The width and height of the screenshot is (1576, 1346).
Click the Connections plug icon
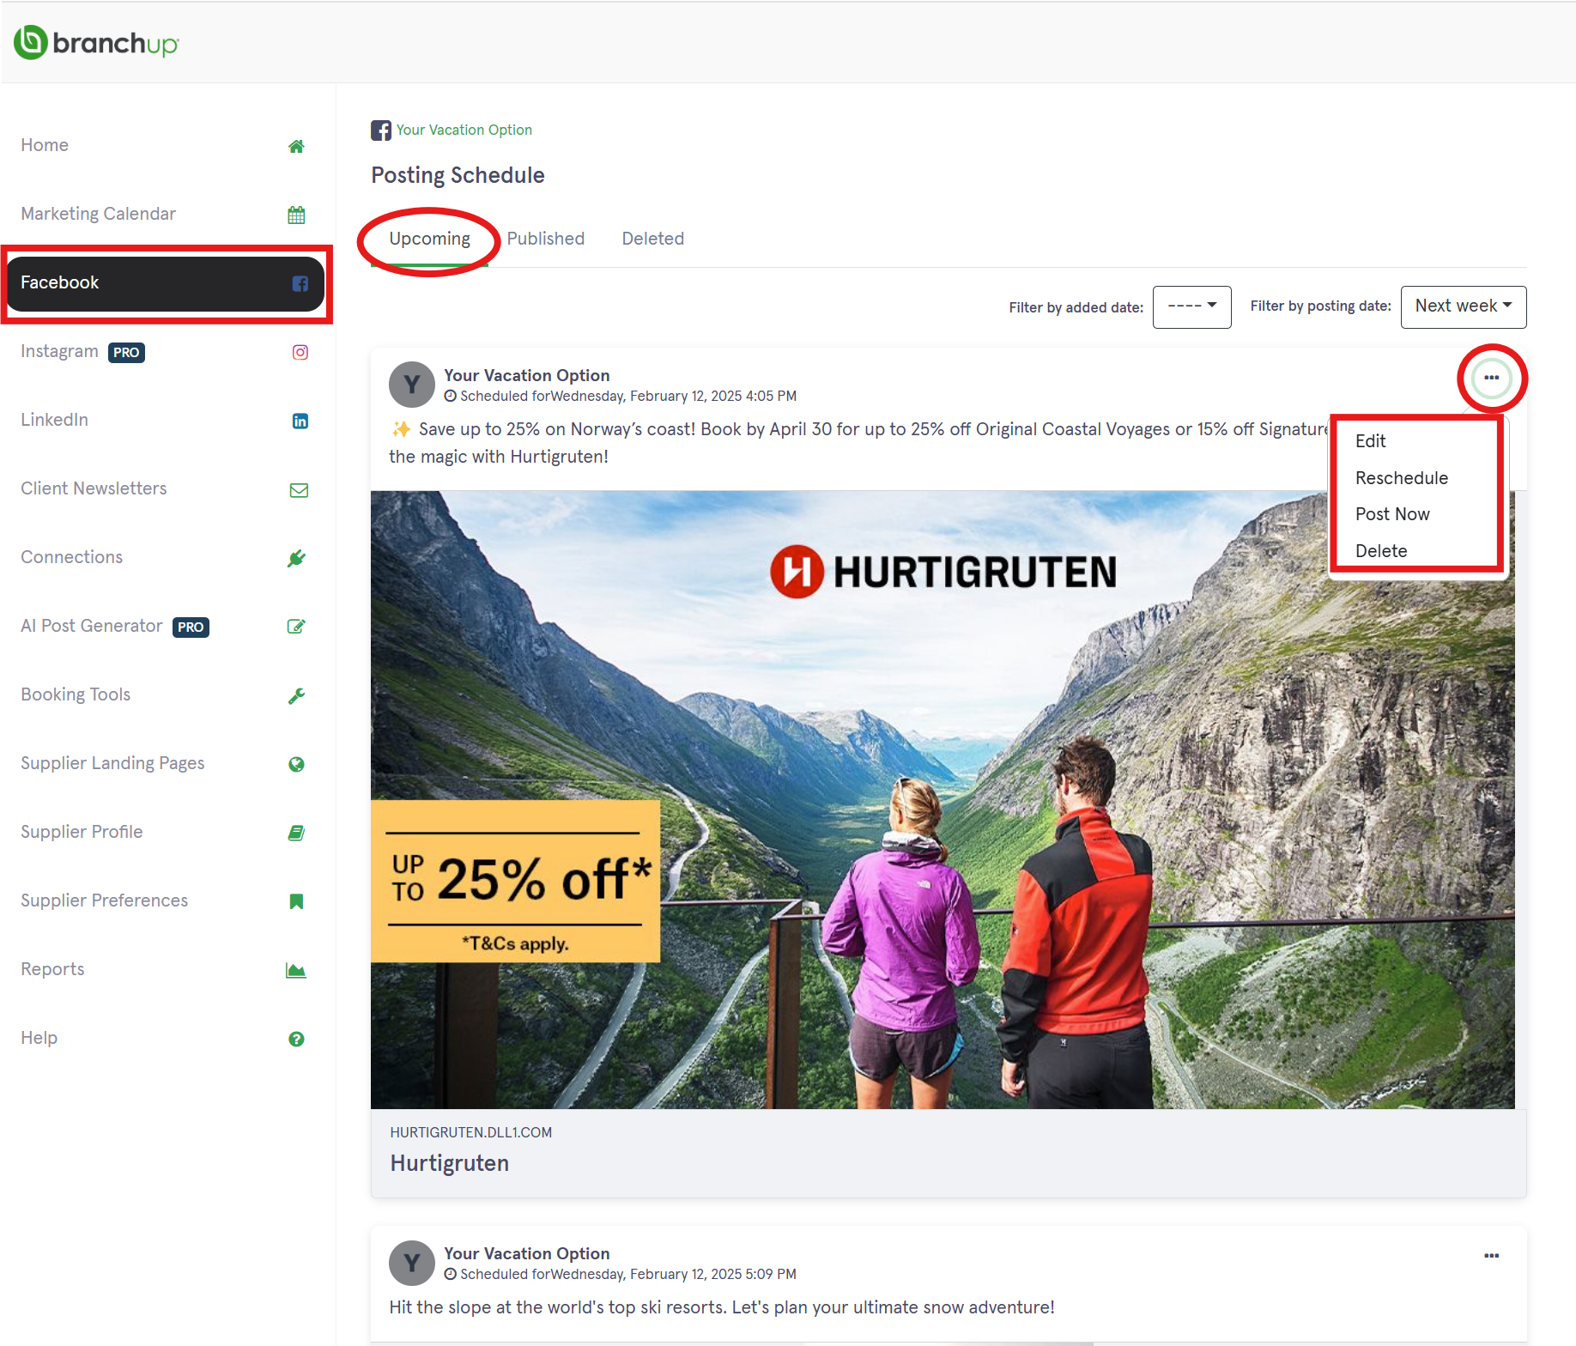pos(296,558)
